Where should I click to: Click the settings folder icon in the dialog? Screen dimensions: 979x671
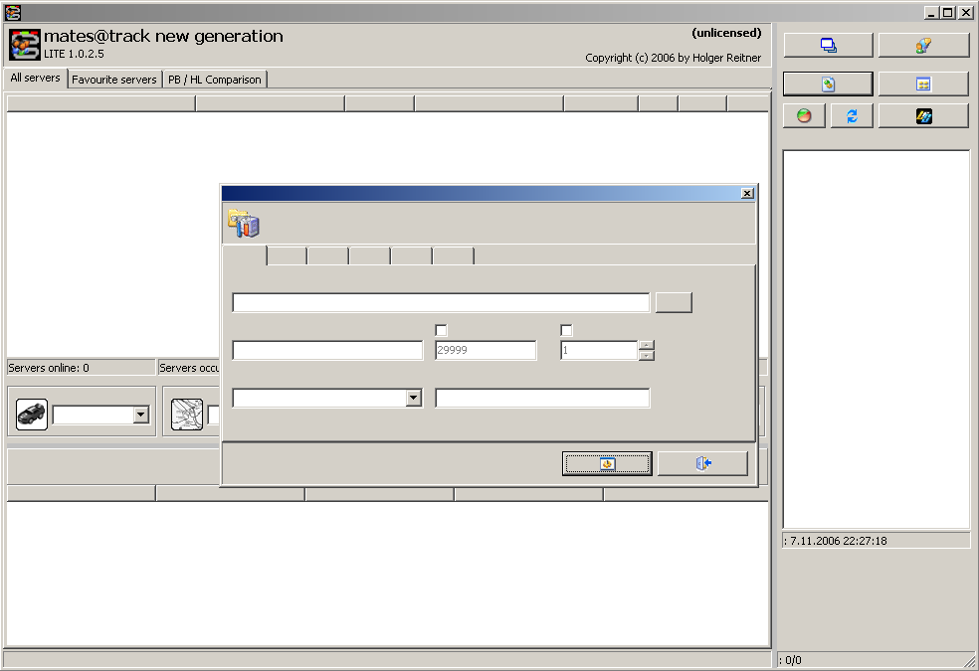coord(244,224)
